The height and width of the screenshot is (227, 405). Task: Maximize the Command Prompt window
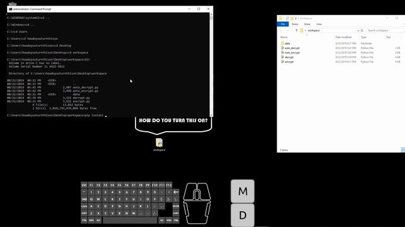click(x=199, y=9)
